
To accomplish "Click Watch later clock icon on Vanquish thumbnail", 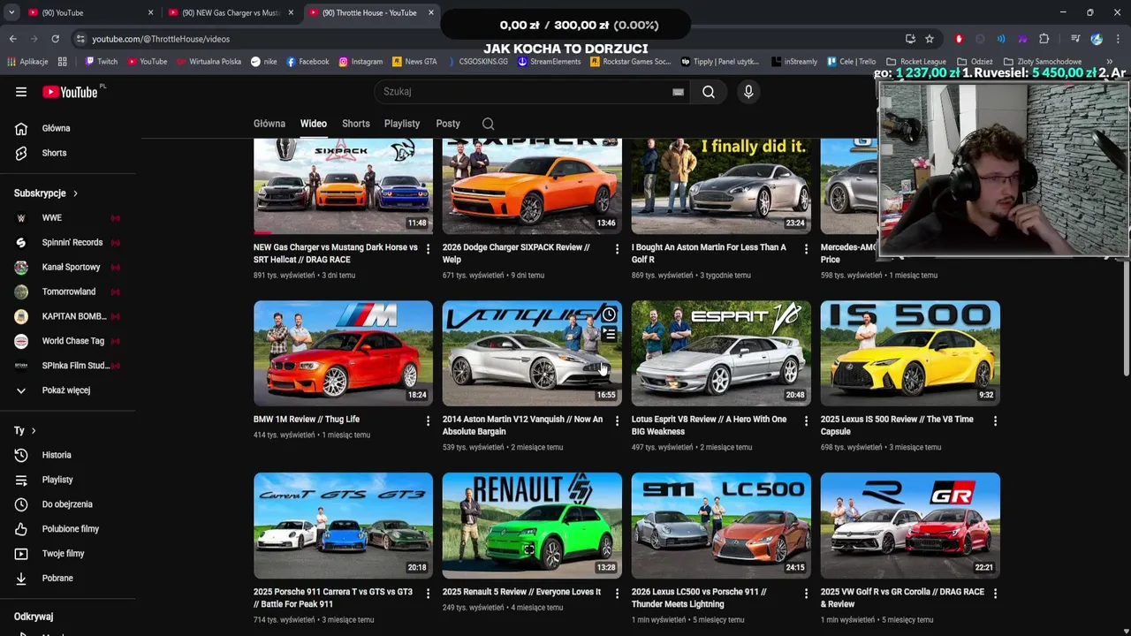I will pyautogui.click(x=609, y=314).
